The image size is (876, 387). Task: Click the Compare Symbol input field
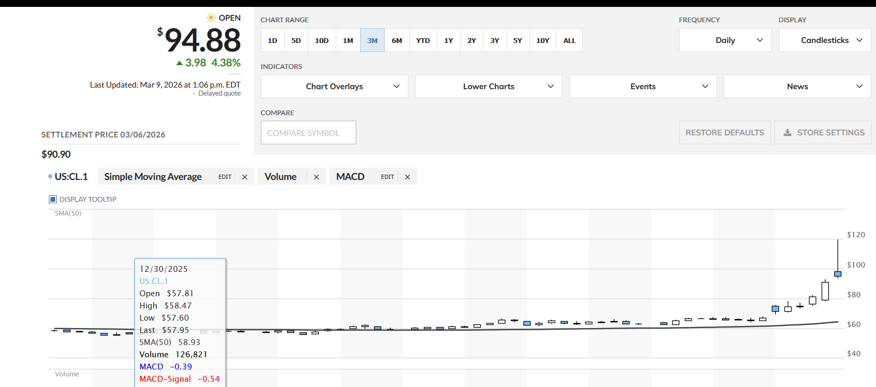(x=309, y=133)
